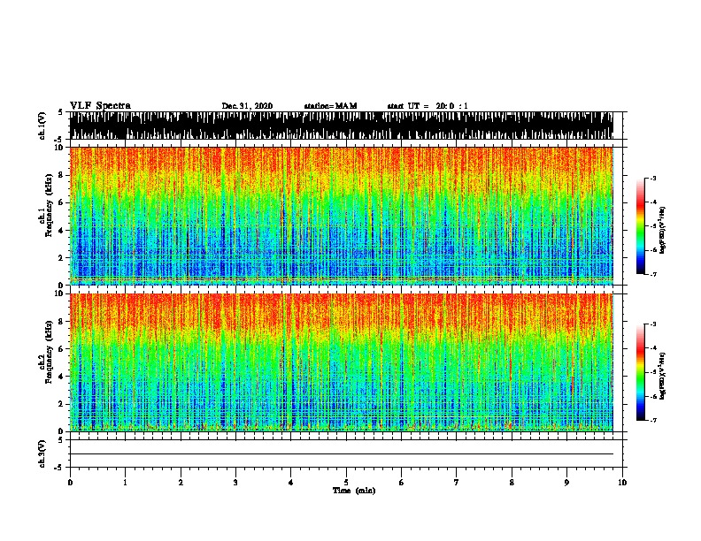Click the ch.2 colorbar log(PSD) label
The image size is (701, 541).
tap(662, 376)
